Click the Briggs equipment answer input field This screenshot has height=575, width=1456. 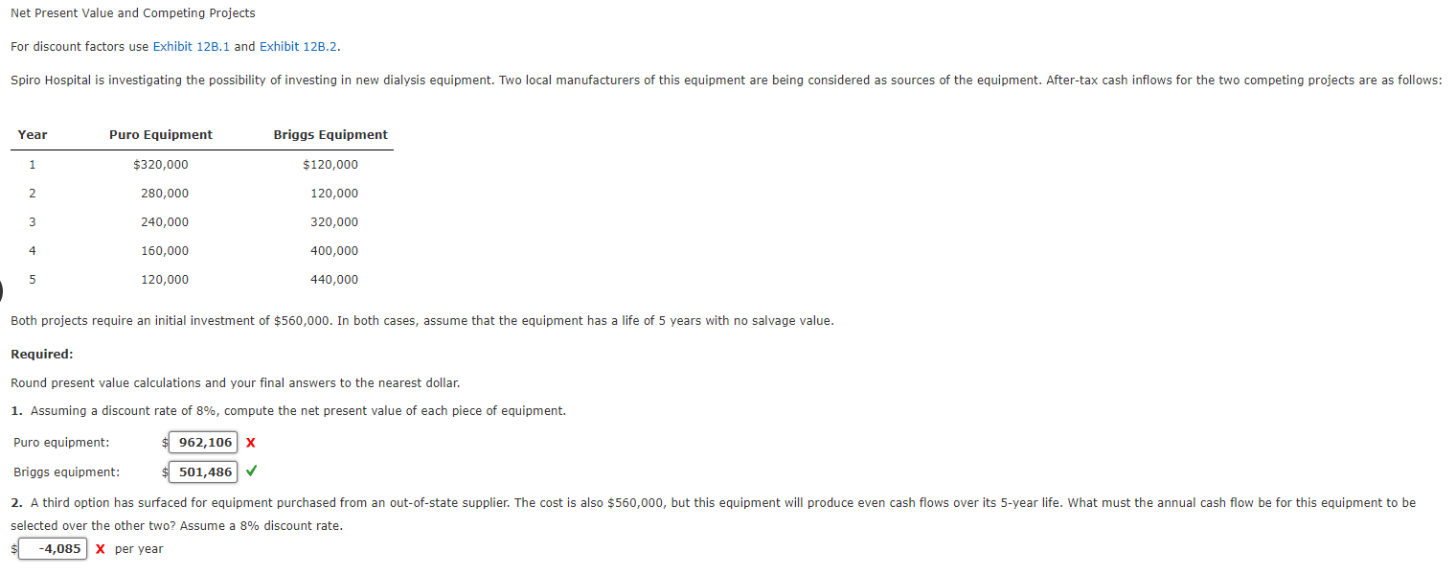coord(203,471)
